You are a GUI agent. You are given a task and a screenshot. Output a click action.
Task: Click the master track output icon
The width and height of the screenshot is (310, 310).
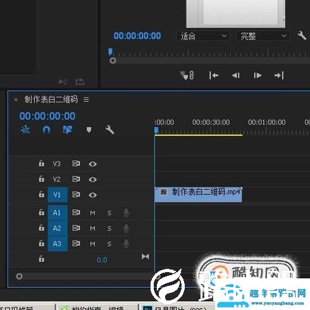(146, 257)
